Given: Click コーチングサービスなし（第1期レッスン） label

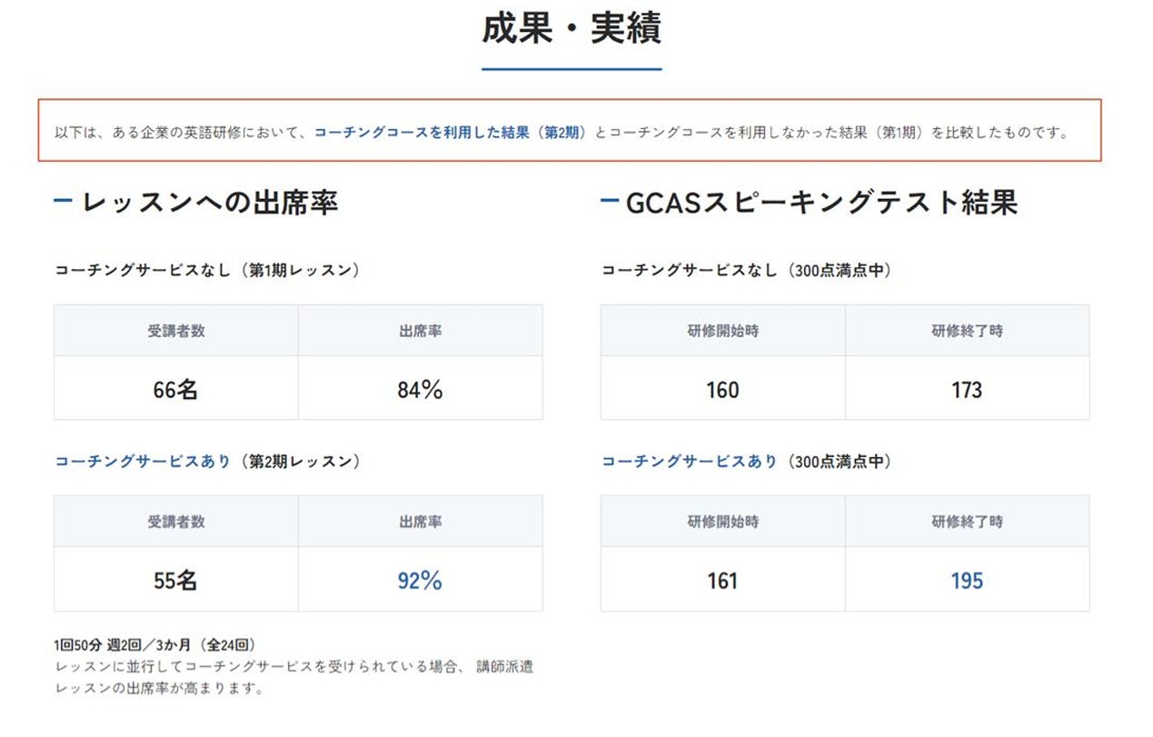Looking at the screenshot, I should pyautogui.click(x=207, y=270).
